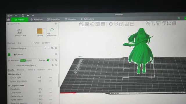Open the compare presets icon beside Avanzato
This screenshot has height=104, width=186.
tap(53, 60)
